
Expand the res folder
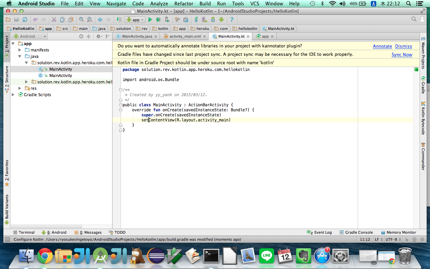tap(20, 88)
